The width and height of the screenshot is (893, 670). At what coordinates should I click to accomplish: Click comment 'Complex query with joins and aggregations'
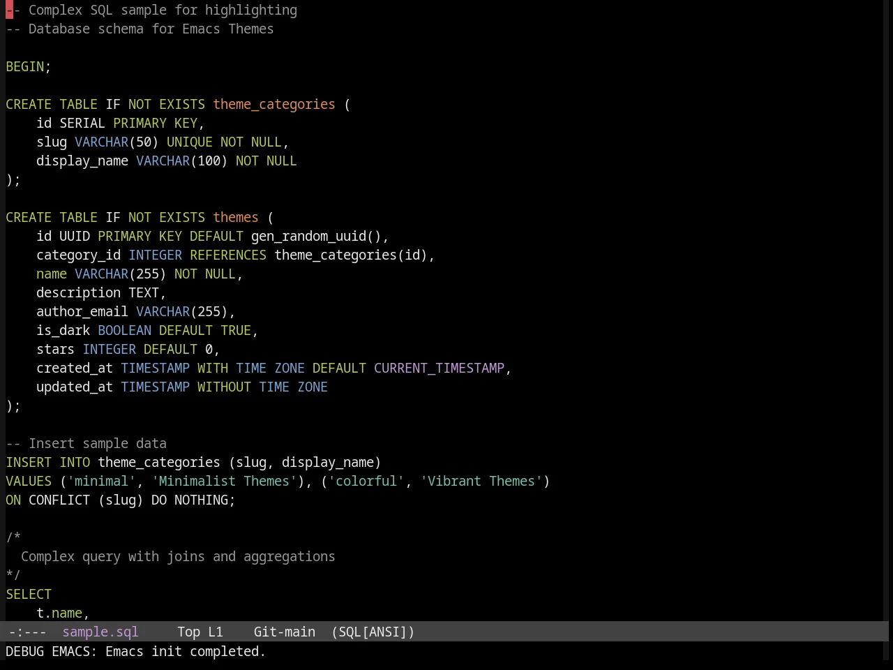click(178, 557)
